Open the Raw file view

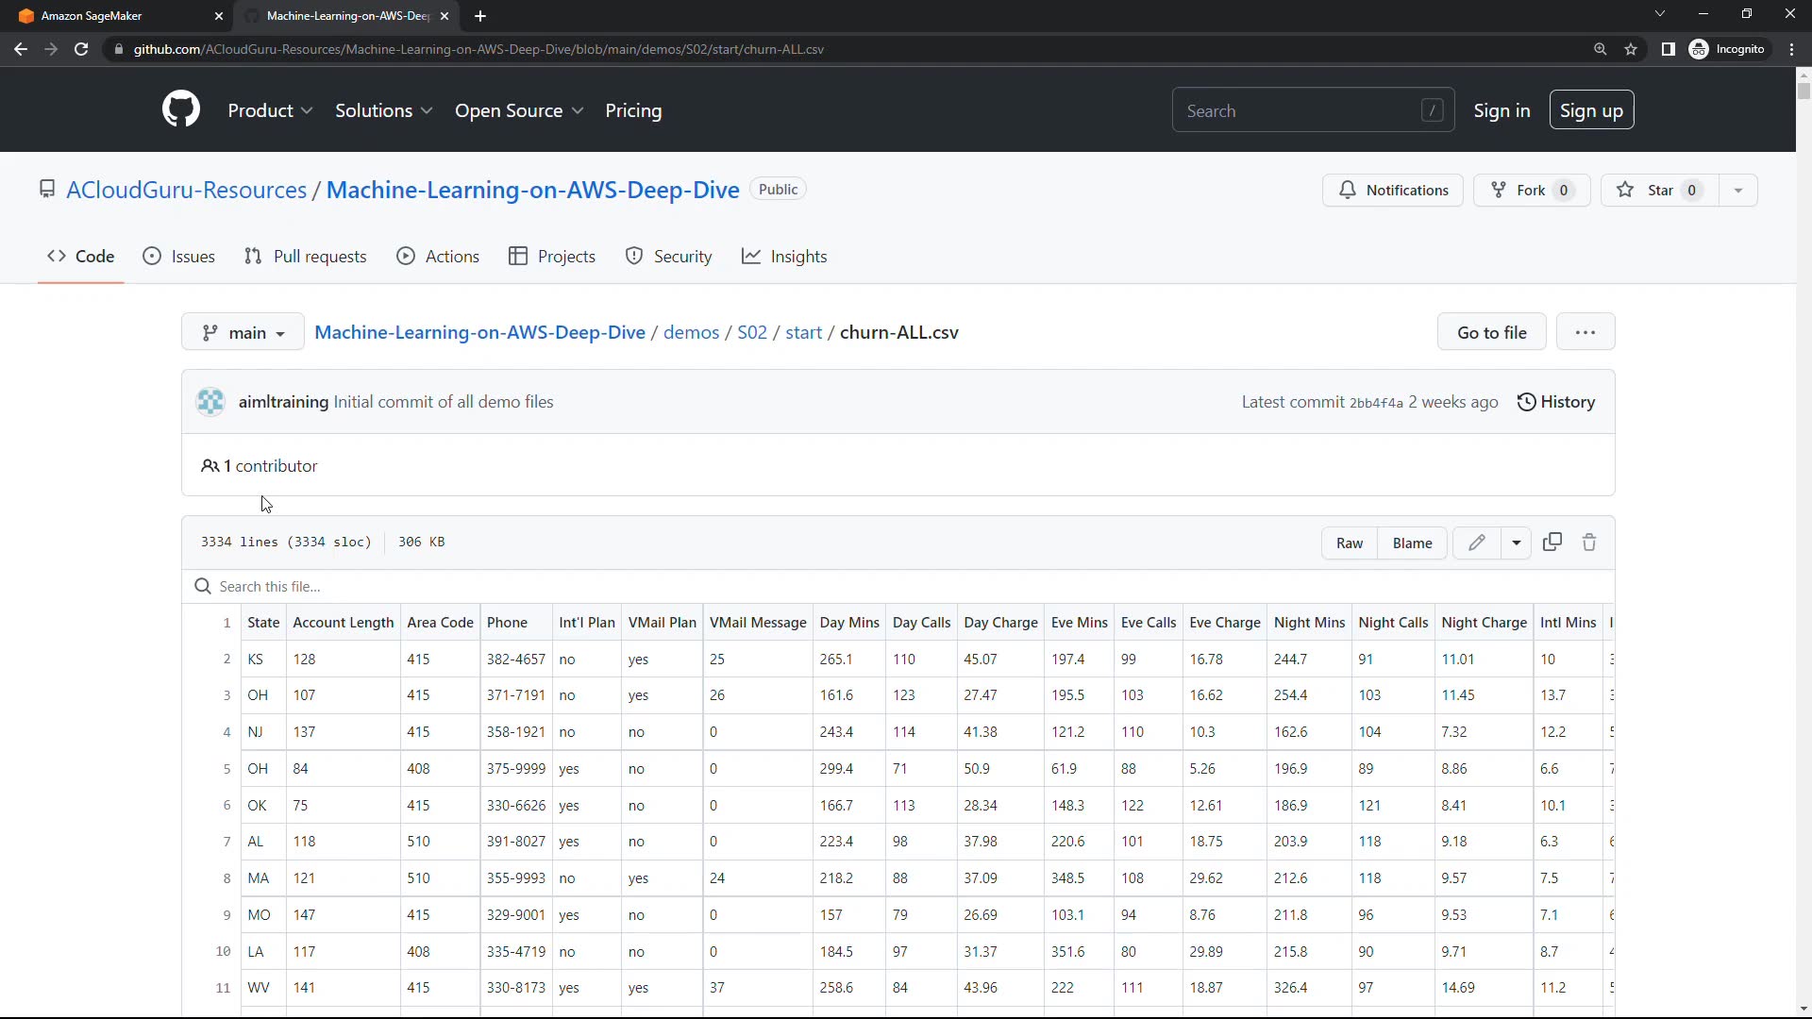1350,543
